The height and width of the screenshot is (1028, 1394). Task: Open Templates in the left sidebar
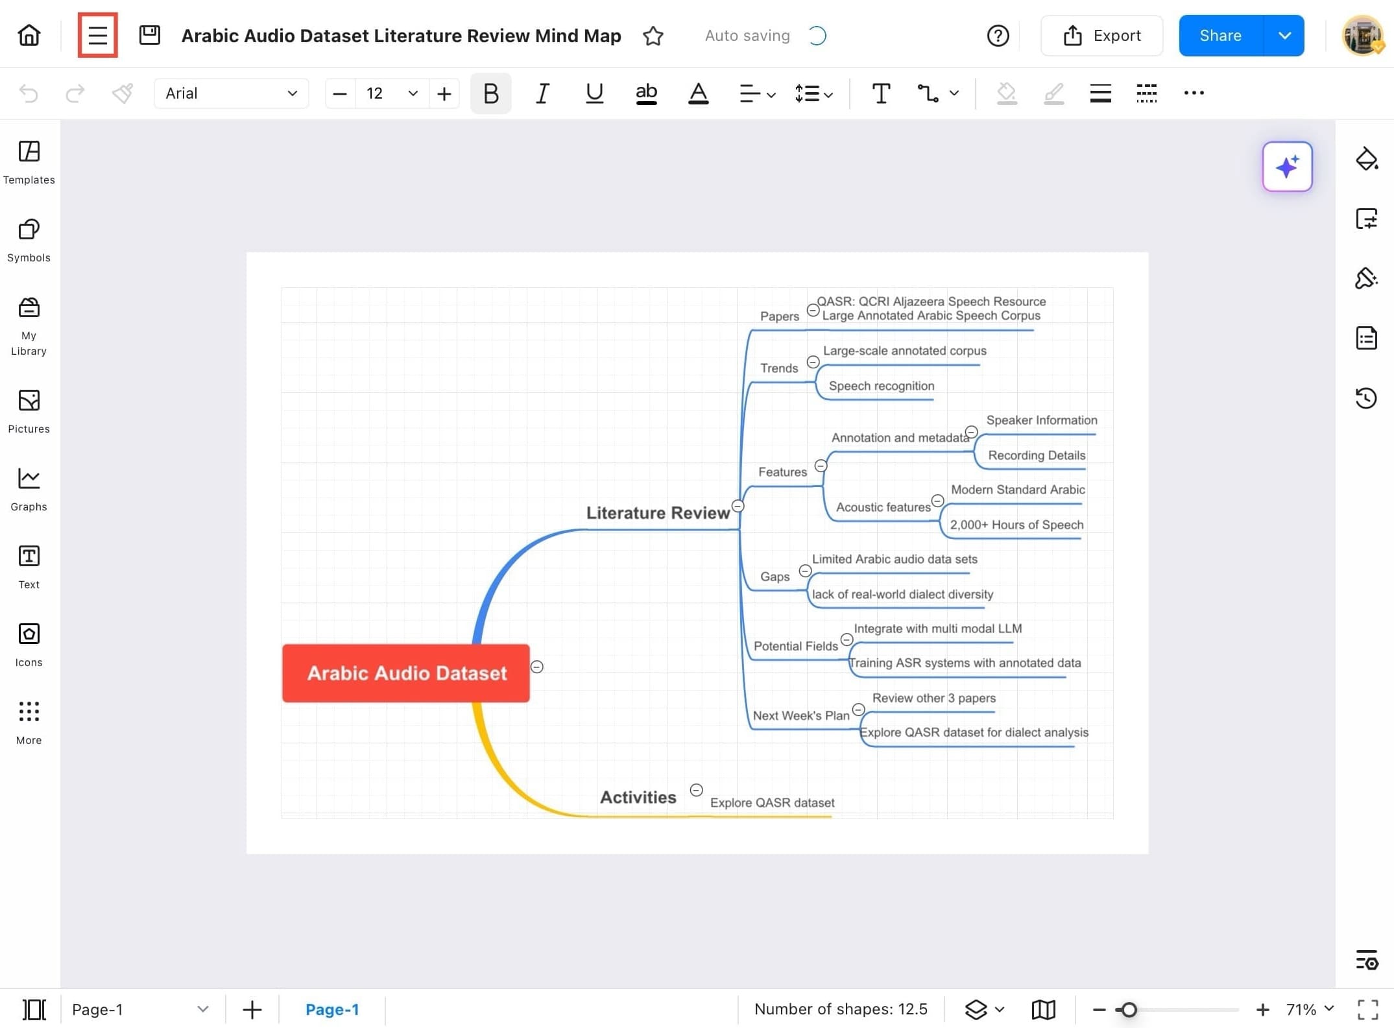click(x=29, y=162)
